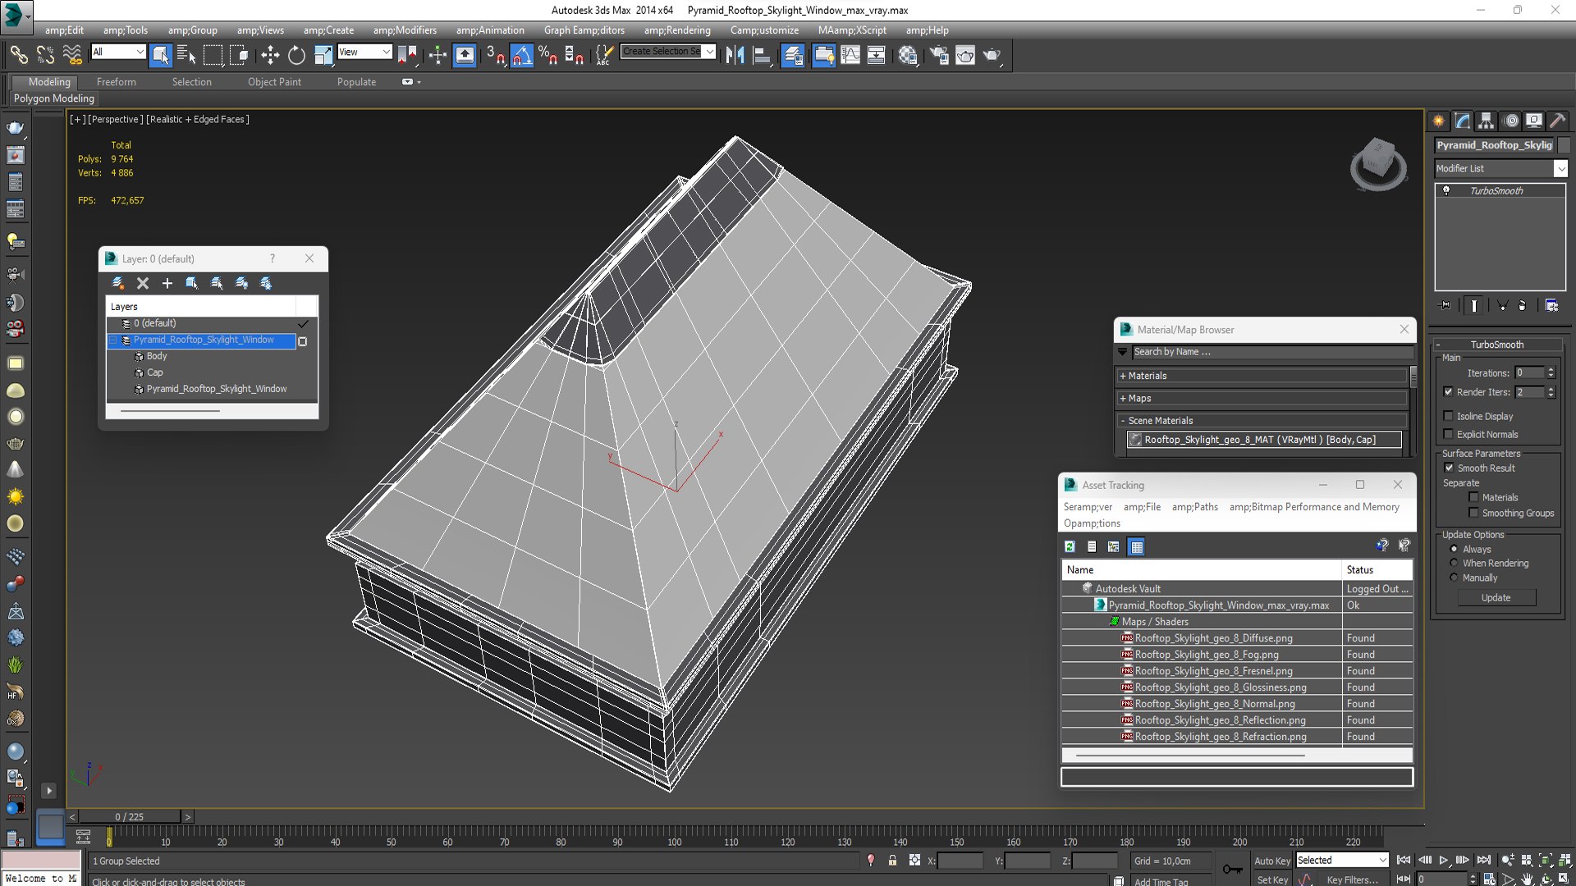
Task: Disable the Smooth Result checkbox
Action: pos(1449,468)
